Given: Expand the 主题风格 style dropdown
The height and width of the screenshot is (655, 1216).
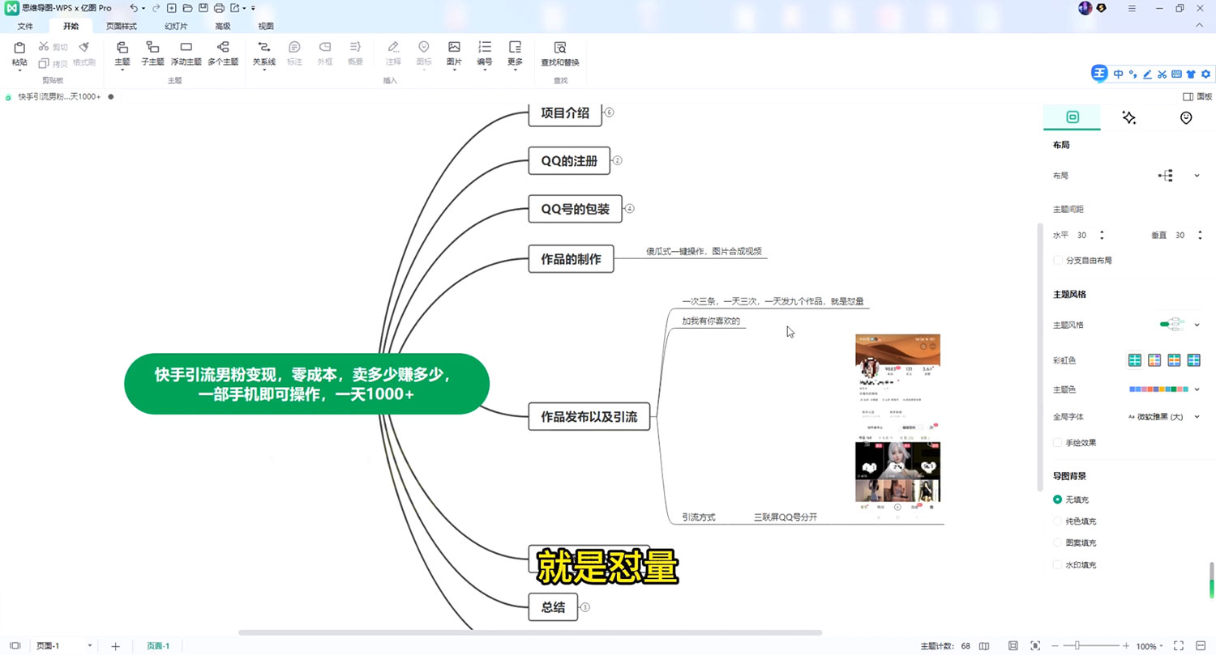Looking at the screenshot, I should click(1197, 325).
